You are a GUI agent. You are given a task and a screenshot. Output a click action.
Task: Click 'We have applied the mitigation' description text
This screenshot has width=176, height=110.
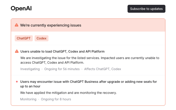[x=68, y=93]
